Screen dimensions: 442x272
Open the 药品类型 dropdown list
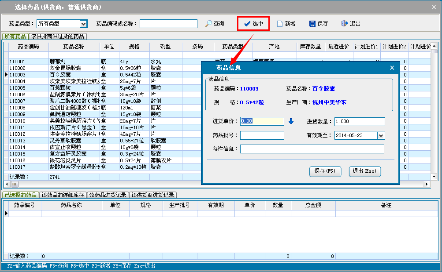pos(83,24)
